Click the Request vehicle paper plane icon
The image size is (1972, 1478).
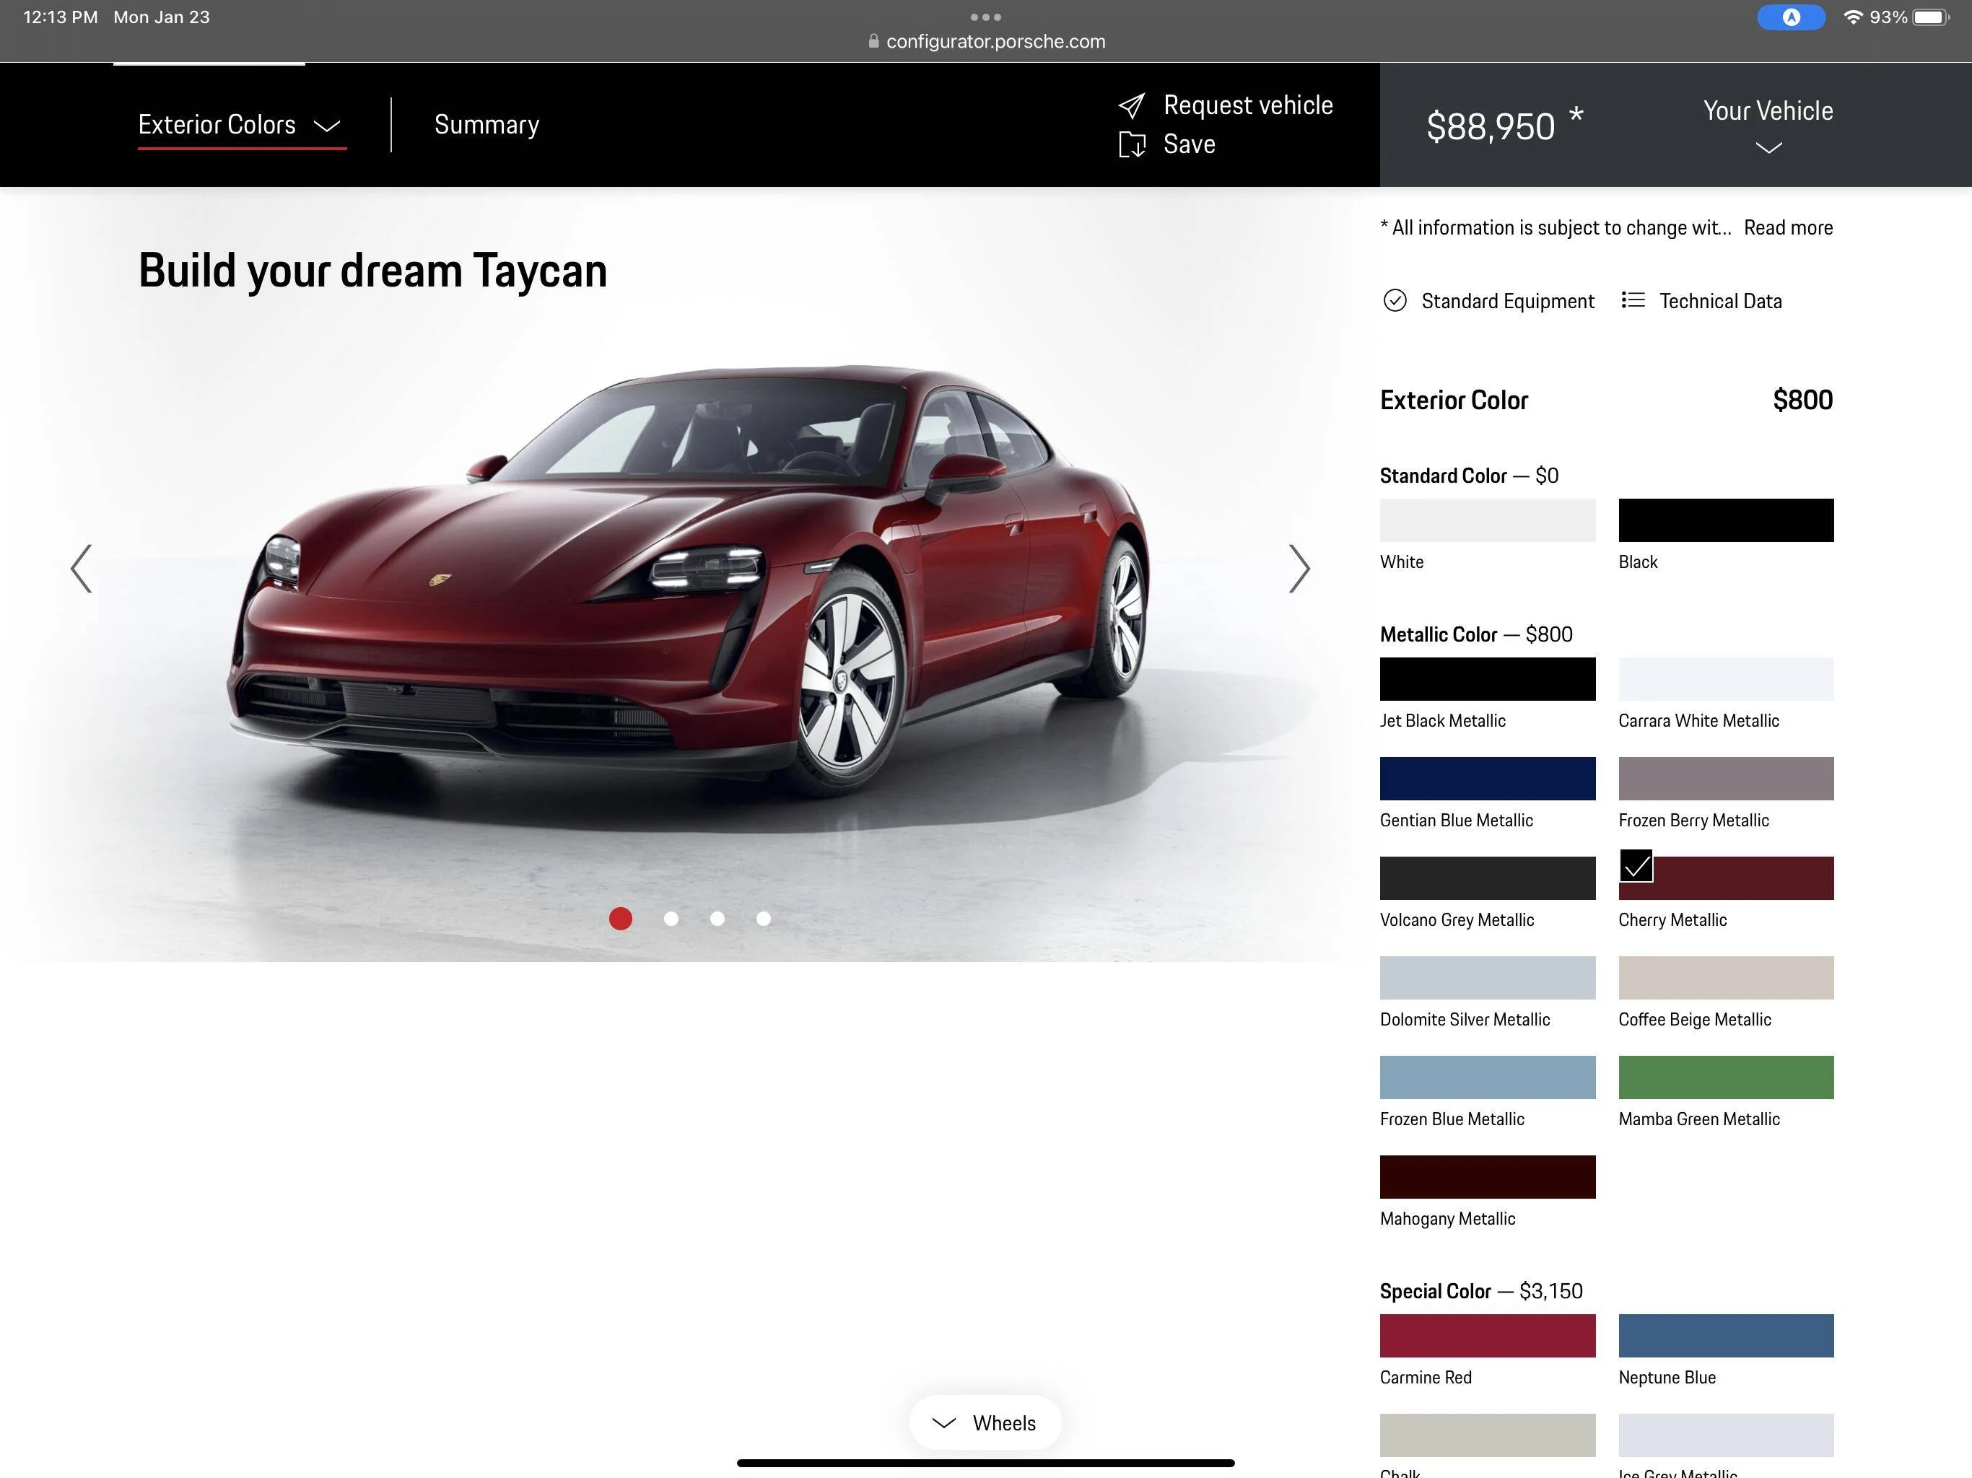click(1131, 106)
